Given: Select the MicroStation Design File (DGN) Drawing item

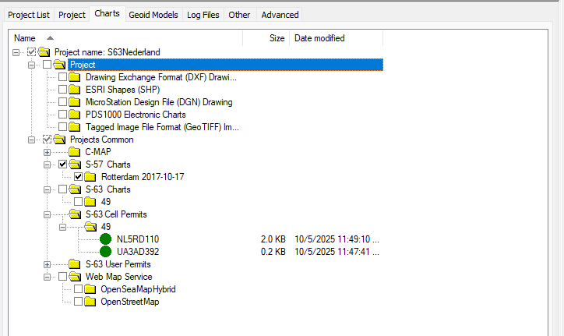Looking at the screenshot, I should [159, 102].
